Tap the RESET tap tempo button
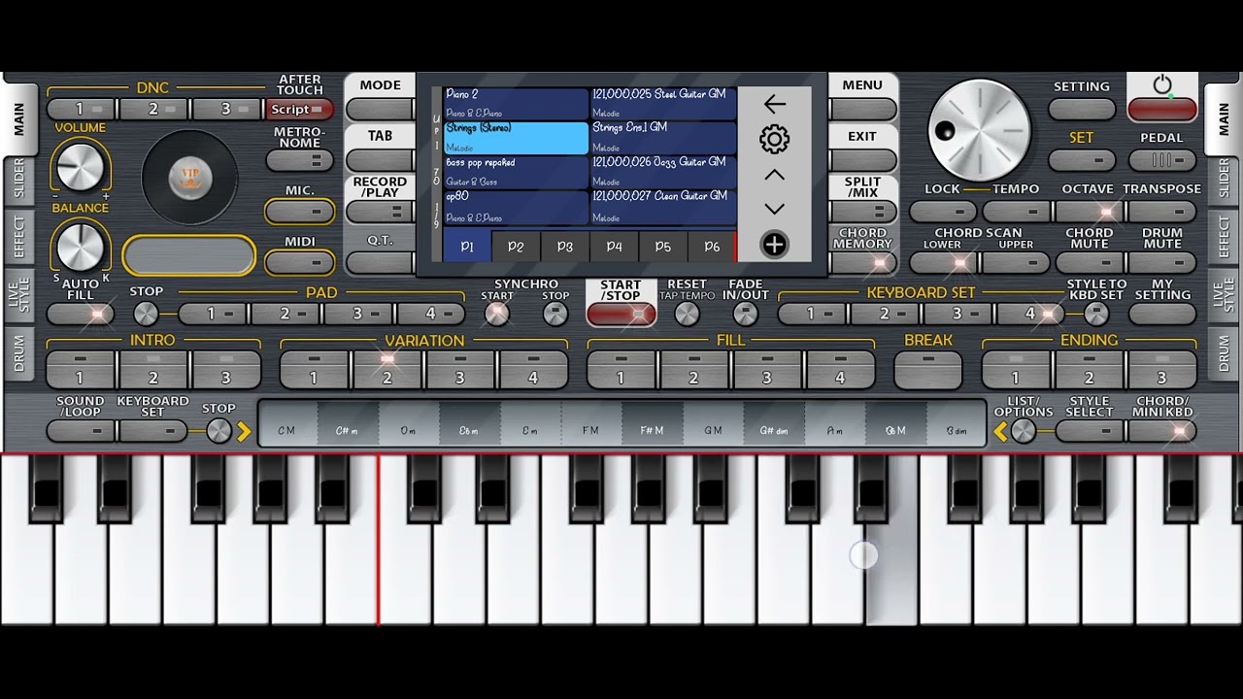The height and width of the screenshot is (699, 1243). tap(687, 314)
